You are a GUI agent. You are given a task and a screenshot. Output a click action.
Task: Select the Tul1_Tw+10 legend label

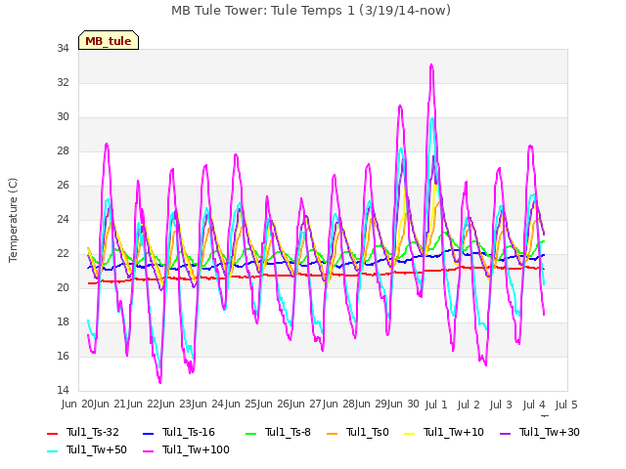[454, 432]
